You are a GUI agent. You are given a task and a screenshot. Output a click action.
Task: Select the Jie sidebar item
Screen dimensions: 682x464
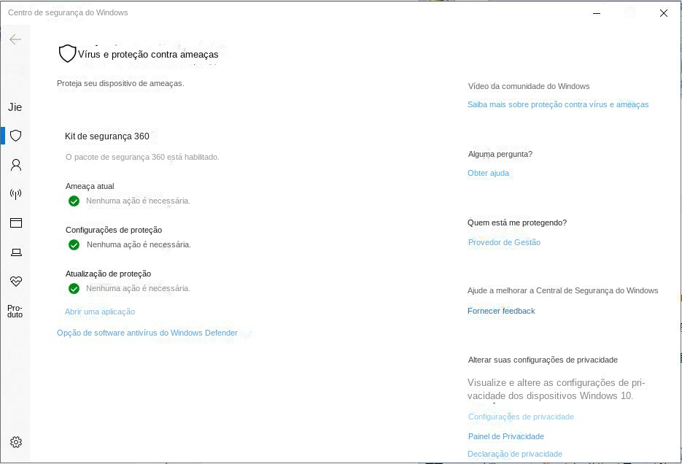[15, 107]
